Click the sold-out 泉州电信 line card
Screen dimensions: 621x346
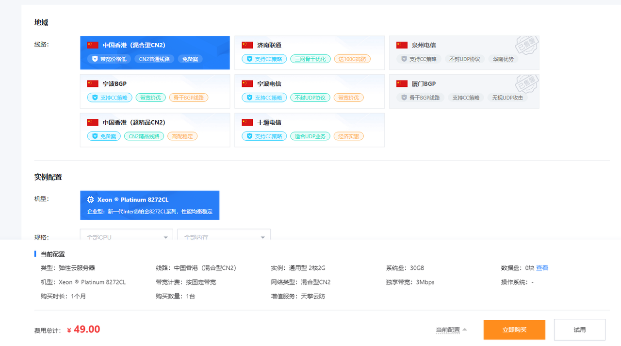(464, 52)
